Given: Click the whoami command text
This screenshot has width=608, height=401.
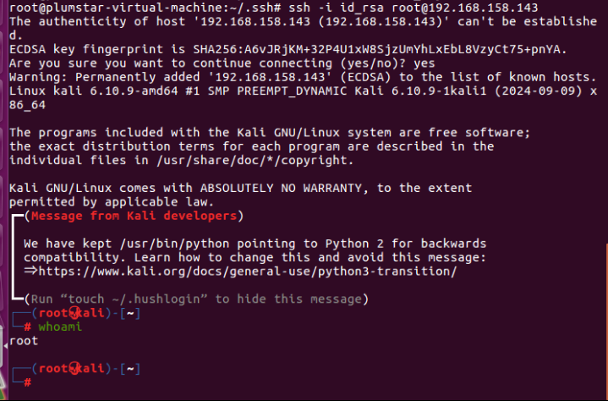Looking at the screenshot, I should coord(59,327).
